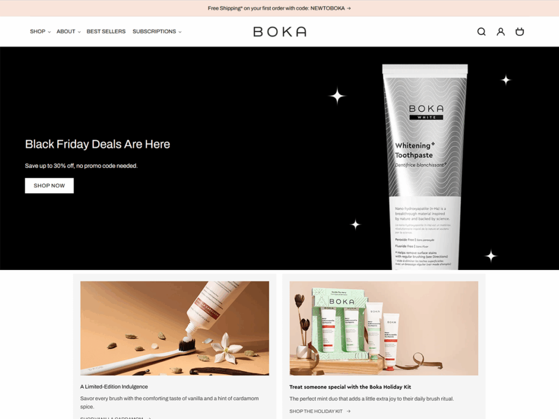Click arrow beside Shop the Holiday Kit

click(348, 411)
